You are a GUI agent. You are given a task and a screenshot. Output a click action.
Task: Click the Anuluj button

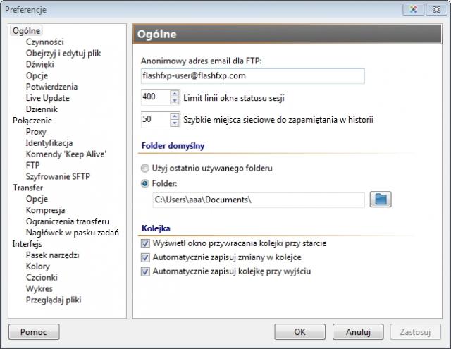click(x=358, y=331)
